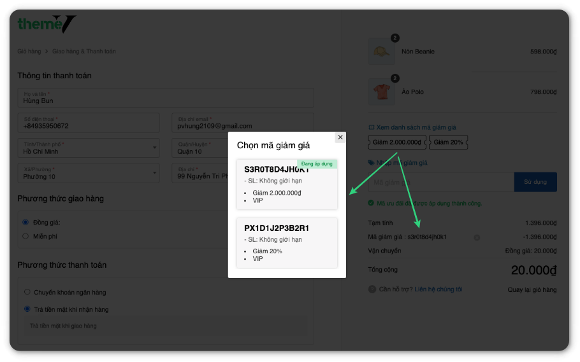
Task: Click Giảm 20% line in coupon card
Action: tap(267, 251)
